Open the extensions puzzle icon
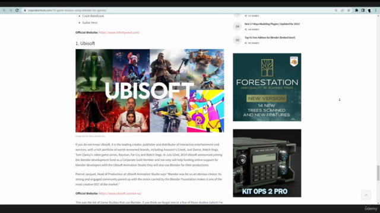 (x=356, y=11)
